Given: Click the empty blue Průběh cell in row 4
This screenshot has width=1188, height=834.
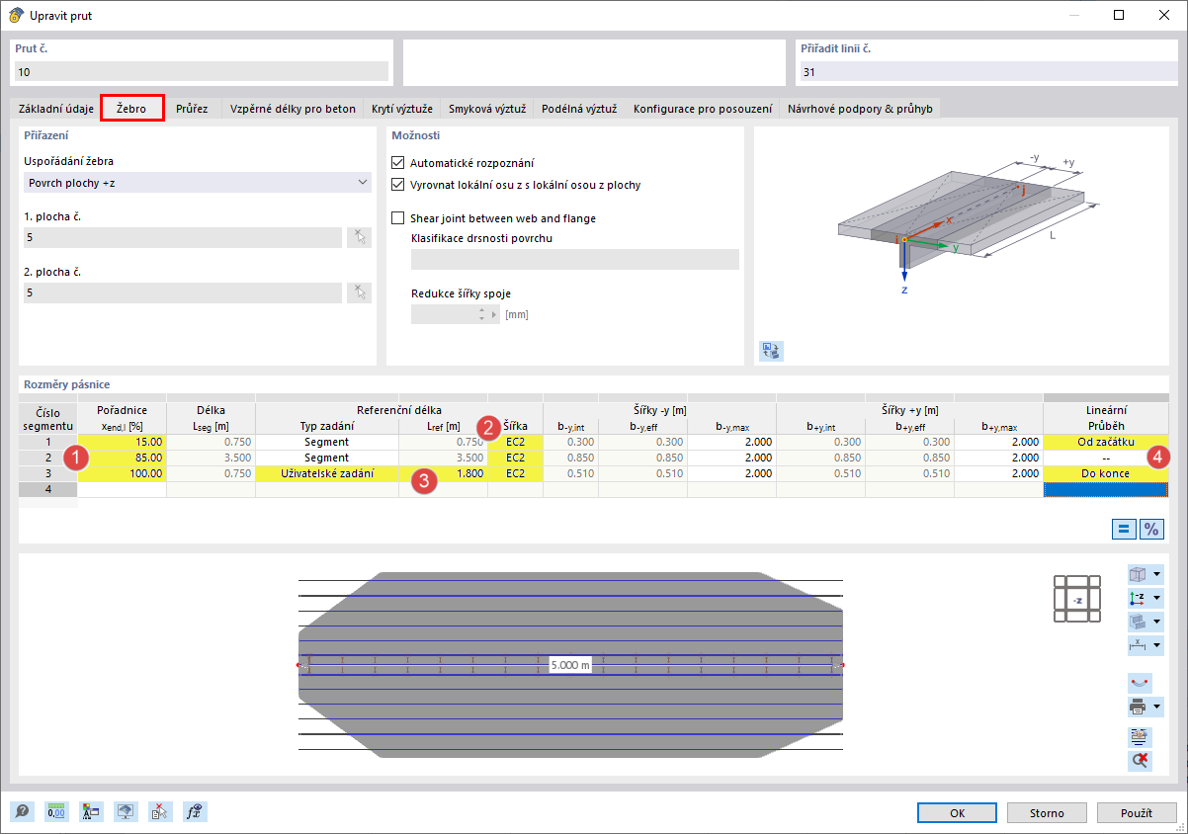Looking at the screenshot, I should [1106, 489].
